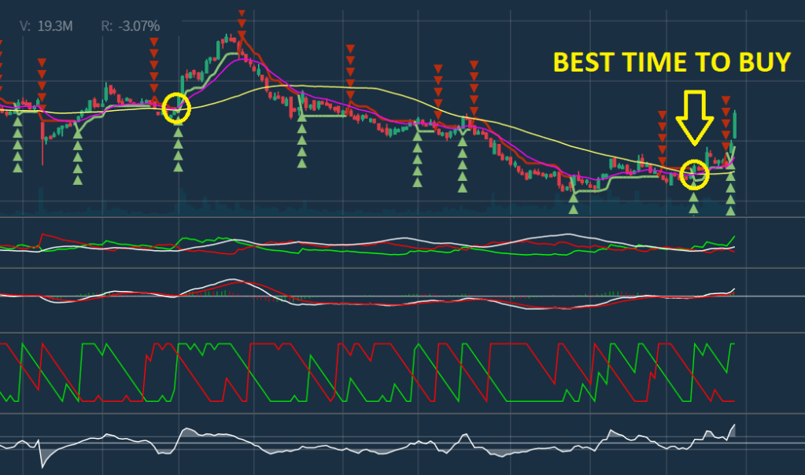Select the red and green sawtooth indicator panel
The height and width of the screenshot is (475, 805).
click(370, 372)
